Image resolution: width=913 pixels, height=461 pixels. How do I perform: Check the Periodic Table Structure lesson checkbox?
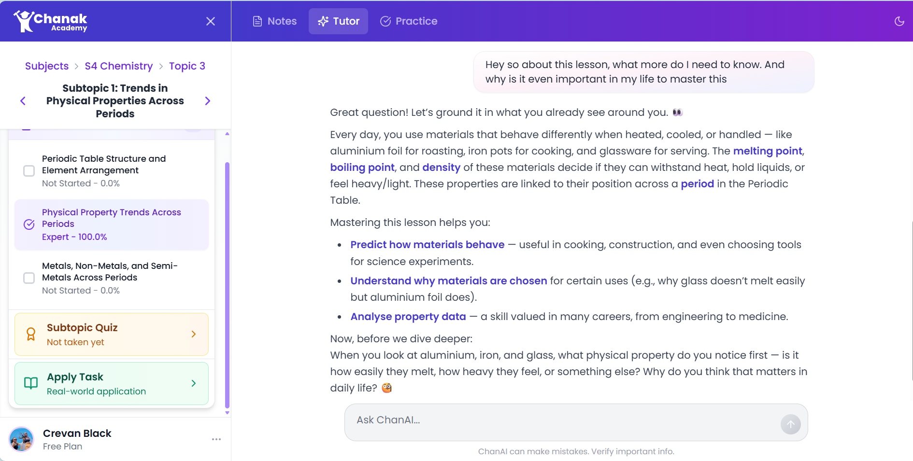pos(29,171)
